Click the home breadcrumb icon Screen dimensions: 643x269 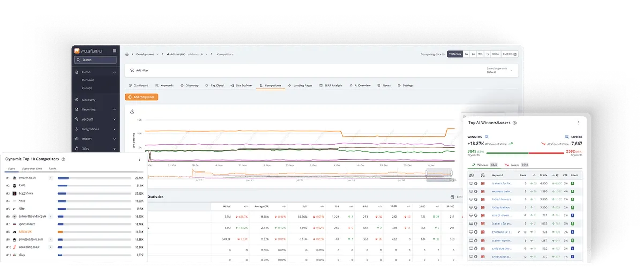[127, 54]
